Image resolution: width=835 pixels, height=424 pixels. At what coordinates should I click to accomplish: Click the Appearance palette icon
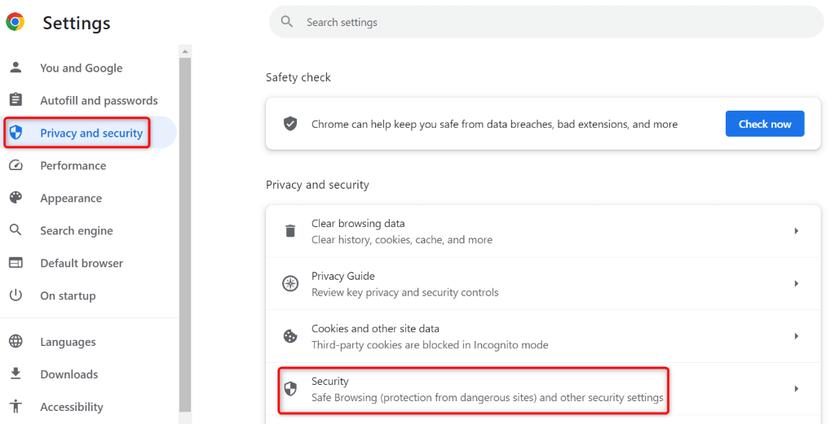pyautogui.click(x=15, y=198)
